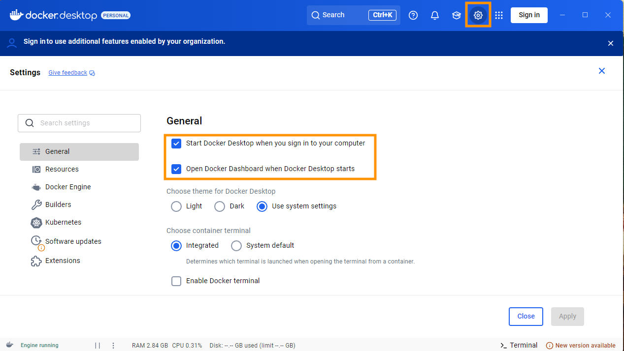Click the Extensions puzzle icon
Image resolution: width=624 pixels, height=351 pixels.
coord(36,261)
